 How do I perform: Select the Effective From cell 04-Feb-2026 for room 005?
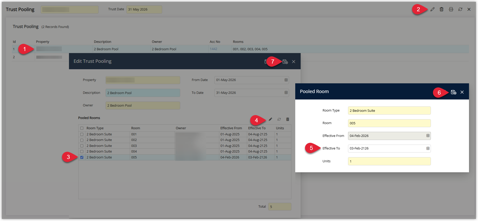233,157
